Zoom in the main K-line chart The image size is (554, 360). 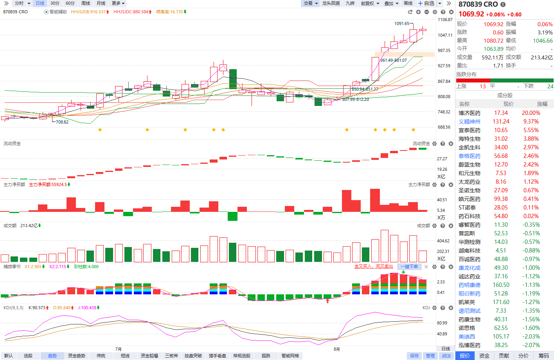(419, 12)
